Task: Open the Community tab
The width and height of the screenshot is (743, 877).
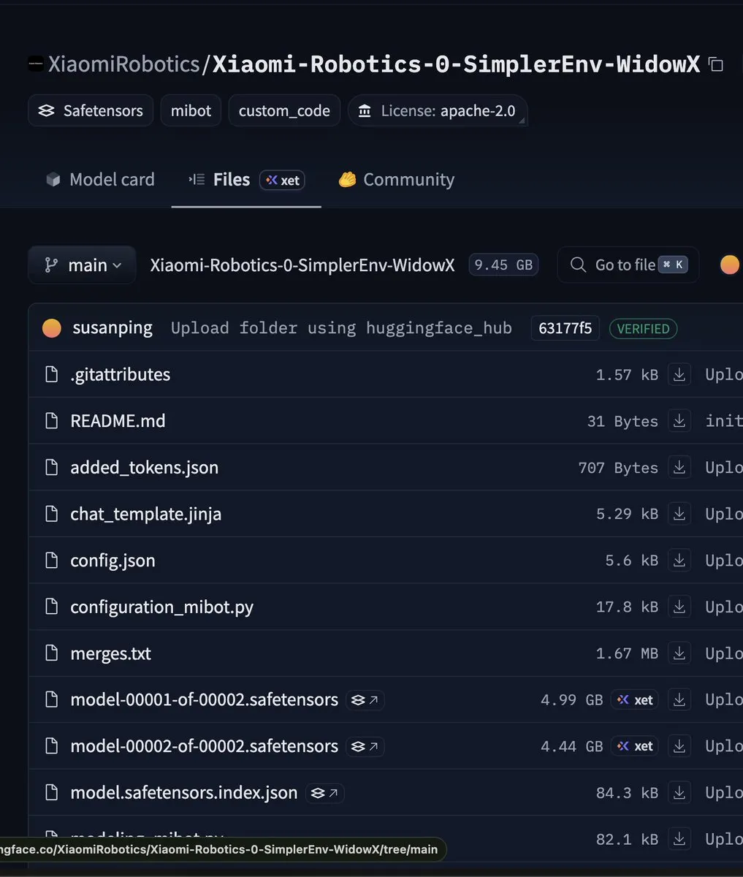Action: point(396,180)
